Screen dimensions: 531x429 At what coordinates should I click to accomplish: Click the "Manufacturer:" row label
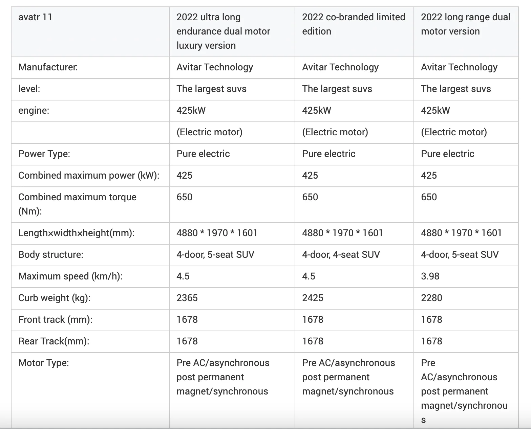pos(48,67)
